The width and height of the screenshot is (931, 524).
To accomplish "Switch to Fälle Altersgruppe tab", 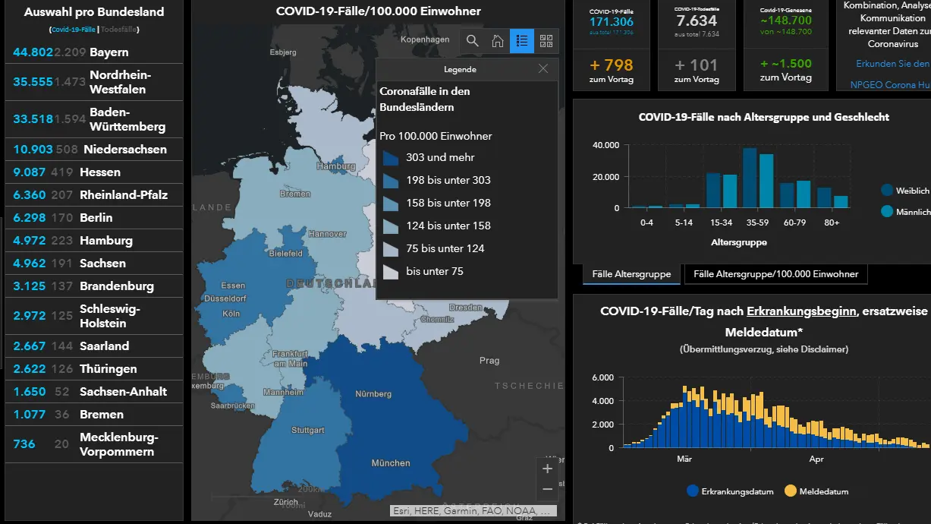I will point(631,274).
